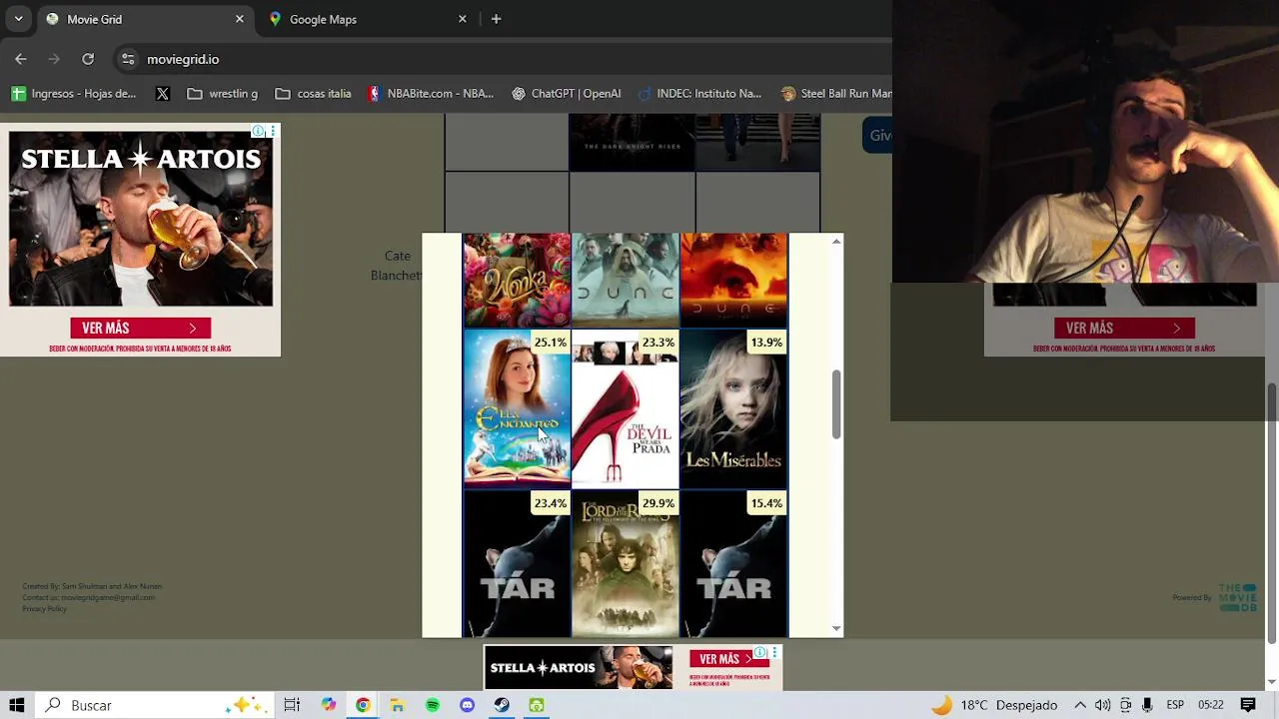
Task: Open the cosas italia bookmarks folder
Action: point(314,93)
